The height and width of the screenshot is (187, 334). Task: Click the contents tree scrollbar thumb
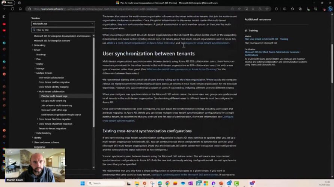coord(93,82)
